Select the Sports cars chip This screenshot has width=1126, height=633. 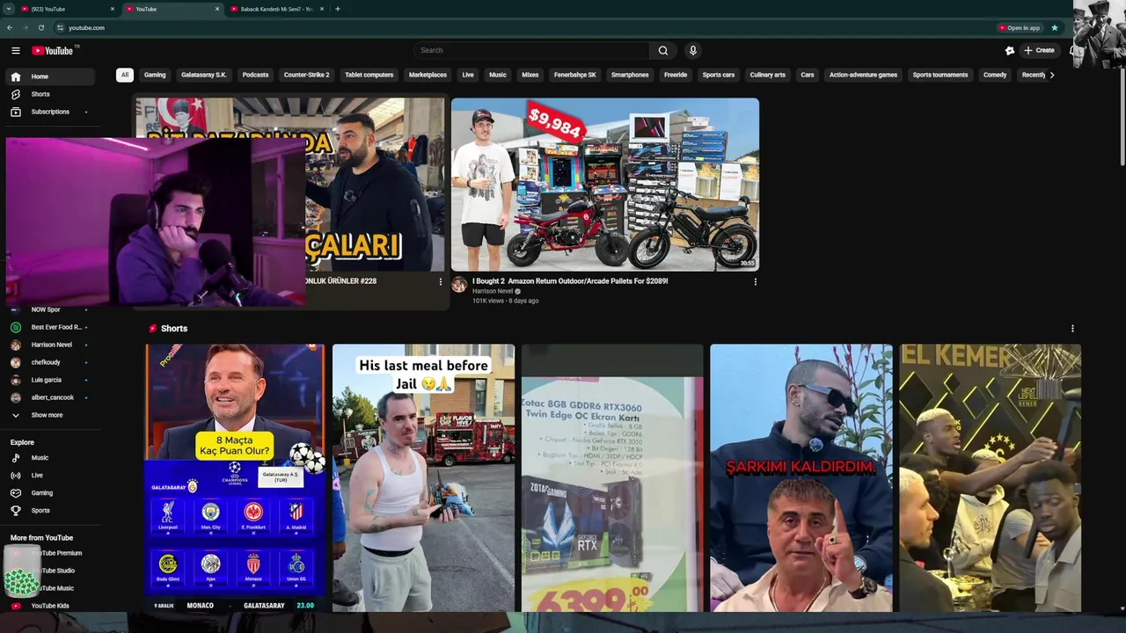[718, 75]
